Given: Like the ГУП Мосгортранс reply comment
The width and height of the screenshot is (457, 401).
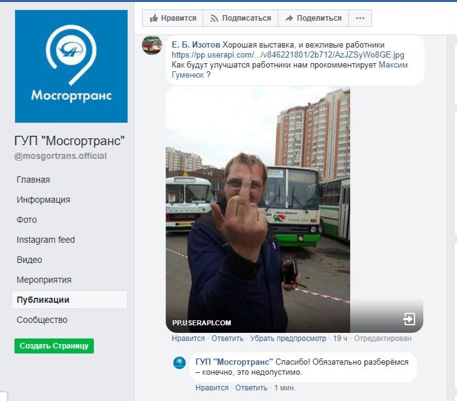Looking at the screenshot, I should (x=212, y=388).
